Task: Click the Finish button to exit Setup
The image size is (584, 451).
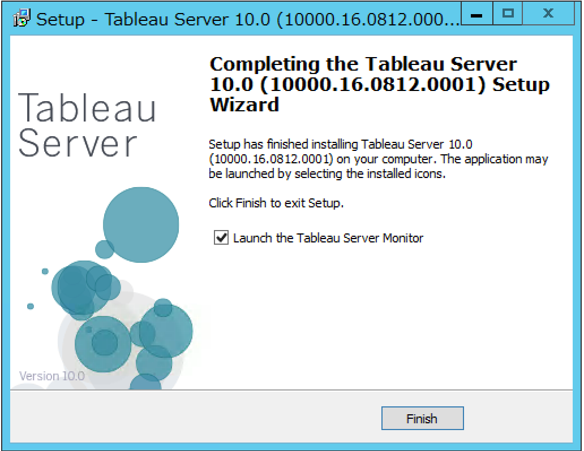Action: pos(422,418)
